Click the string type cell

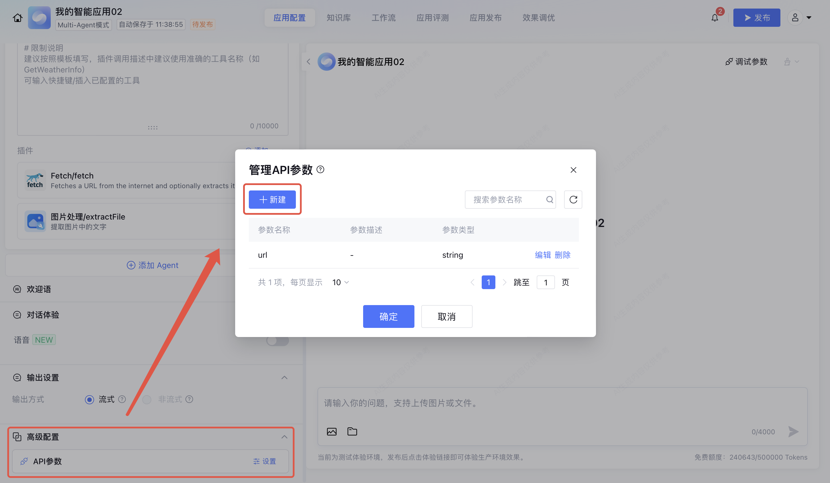[x=453, y=255]
